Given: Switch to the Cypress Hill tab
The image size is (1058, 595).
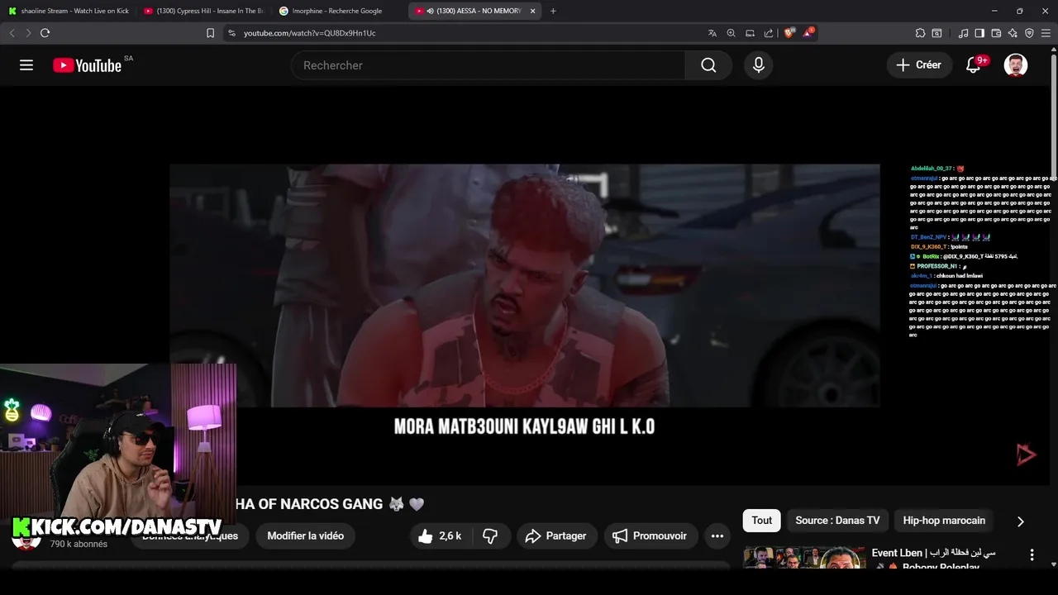Looking at the screenshot, I should click(x=204, y=11).
